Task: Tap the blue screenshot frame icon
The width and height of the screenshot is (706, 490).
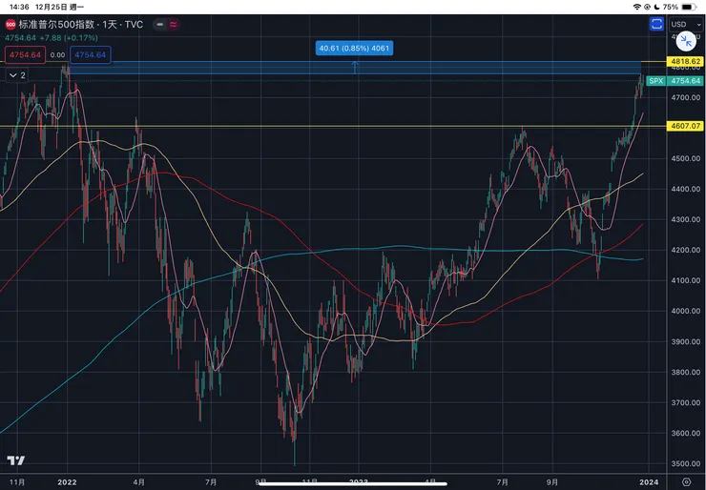Action: 657,24
